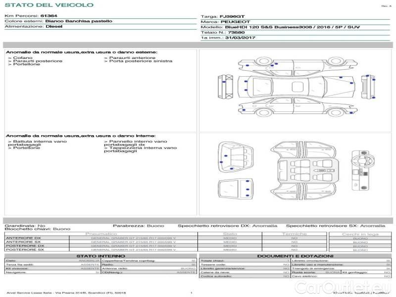Click the Parabrezza: Buono field
396x297 pixels.
[x=139, y=226]
